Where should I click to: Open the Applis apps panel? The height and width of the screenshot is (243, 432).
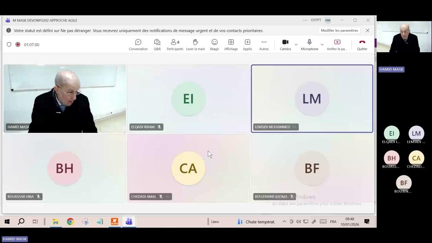(x=247, y=45)
